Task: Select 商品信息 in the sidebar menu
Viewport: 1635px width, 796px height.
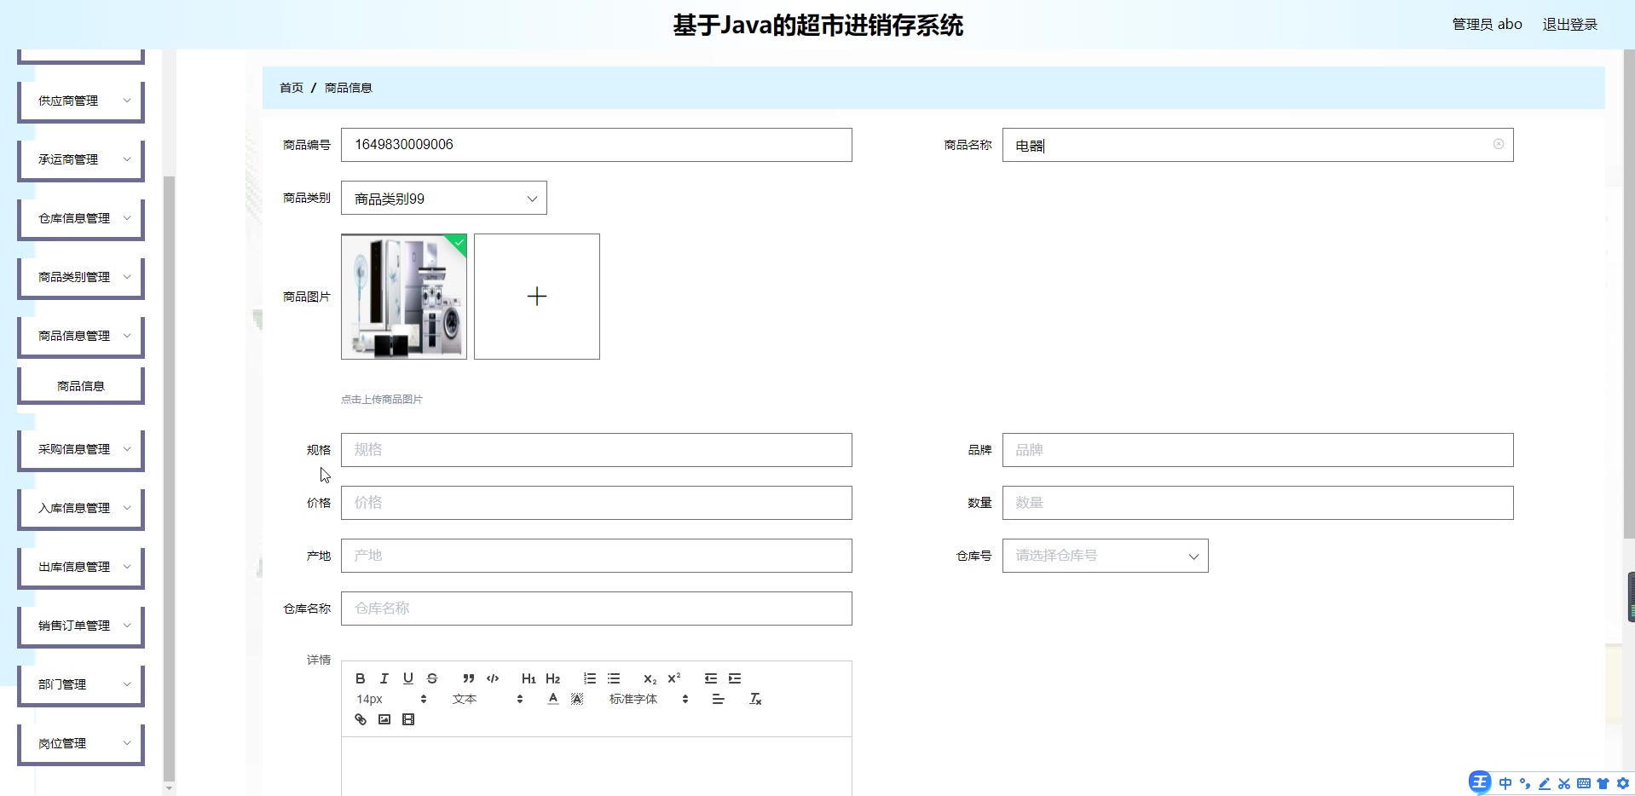Action: pos(80,384)
